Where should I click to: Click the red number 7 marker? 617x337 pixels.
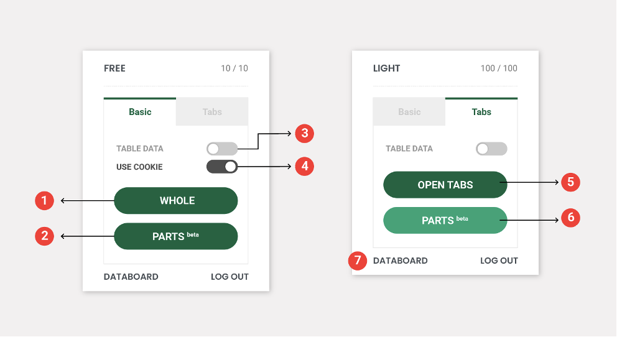[x=357, y=261]
